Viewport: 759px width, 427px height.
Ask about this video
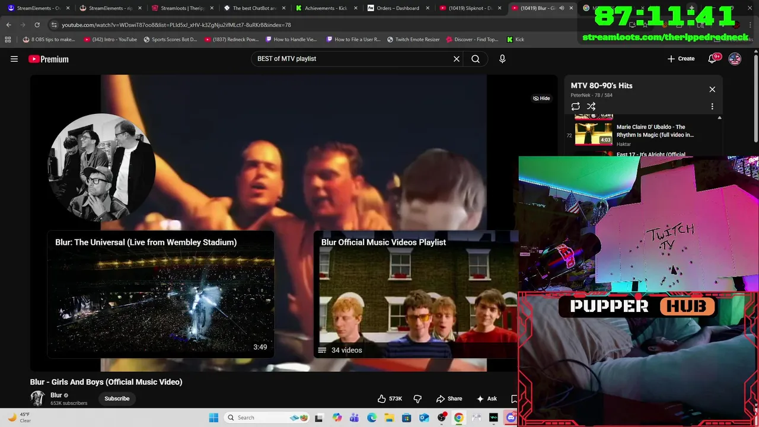pyautogui.click(x=486, y=399)
